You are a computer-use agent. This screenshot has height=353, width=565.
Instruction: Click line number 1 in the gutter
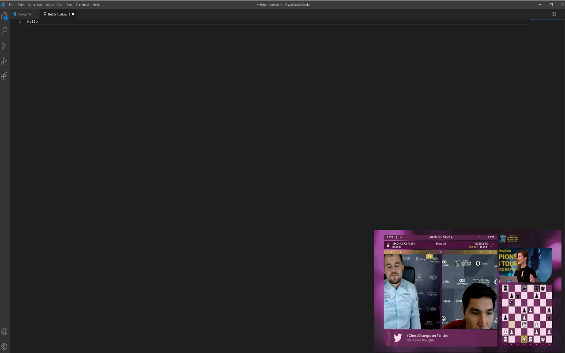coord(20,22)
